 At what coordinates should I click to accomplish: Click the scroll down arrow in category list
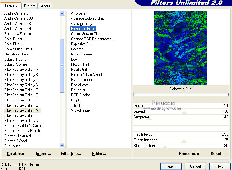(x=62, y=145)
